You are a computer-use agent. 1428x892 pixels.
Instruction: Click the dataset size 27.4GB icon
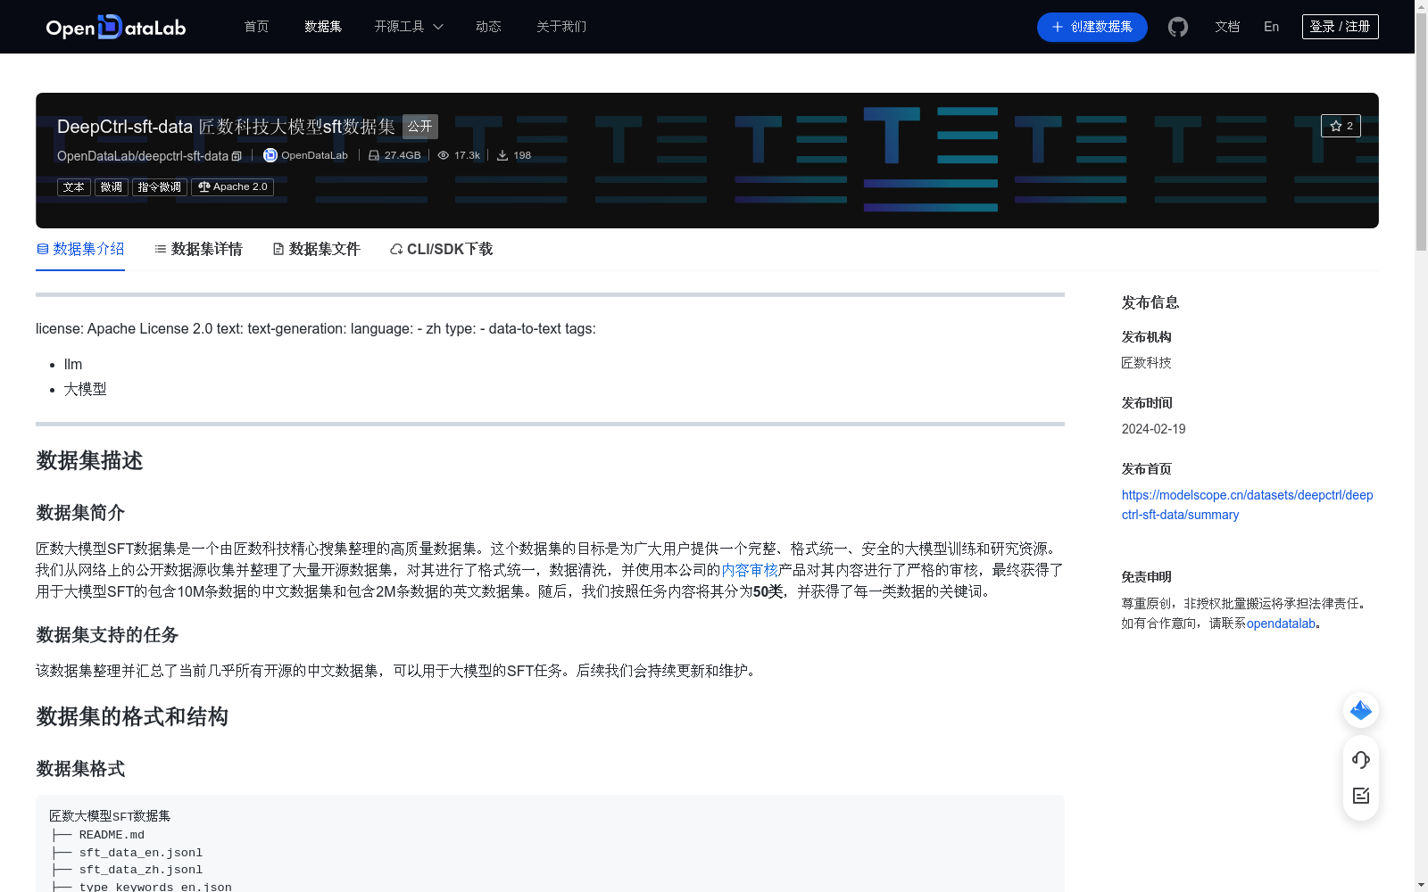click(x=374, y=155)
